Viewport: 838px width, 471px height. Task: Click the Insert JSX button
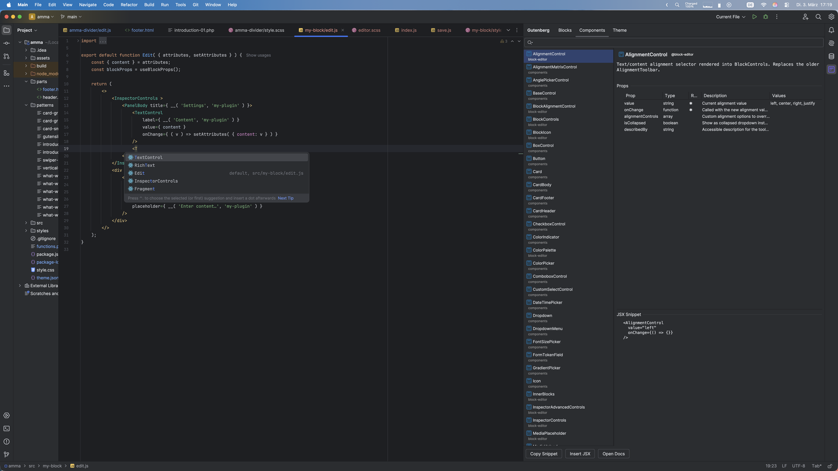coord(580,454)
